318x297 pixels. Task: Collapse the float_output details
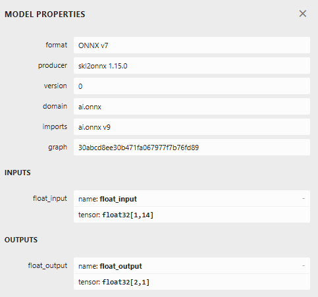tap(304, 266)
